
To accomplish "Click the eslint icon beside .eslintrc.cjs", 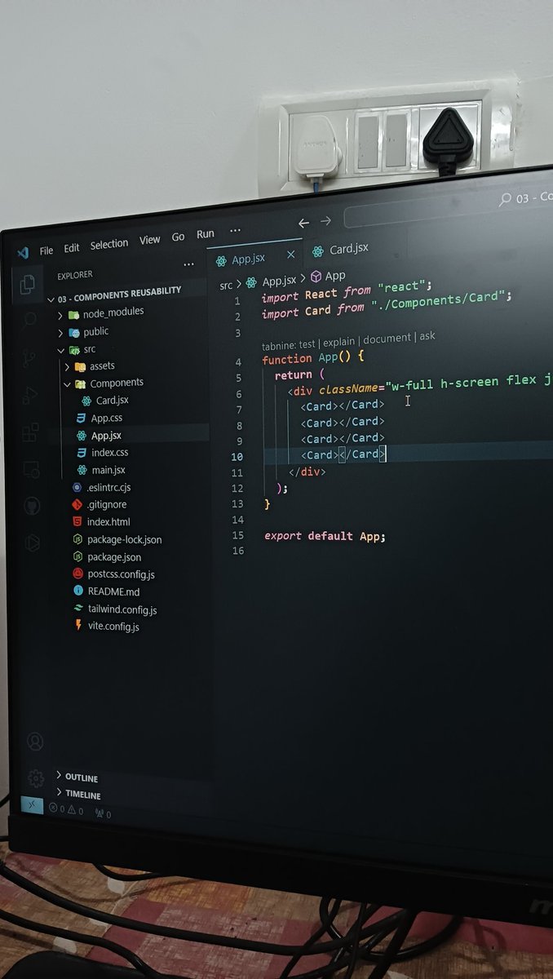I will 76,487.
